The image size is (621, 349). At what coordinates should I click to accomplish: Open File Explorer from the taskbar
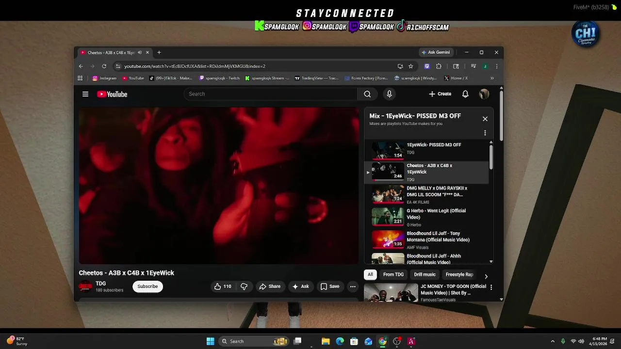[326, 341]
